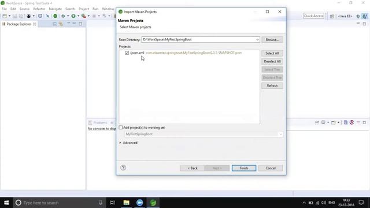Click the Finish button
Viewport: 370px width, 208px height.
[x=244, y=168]
